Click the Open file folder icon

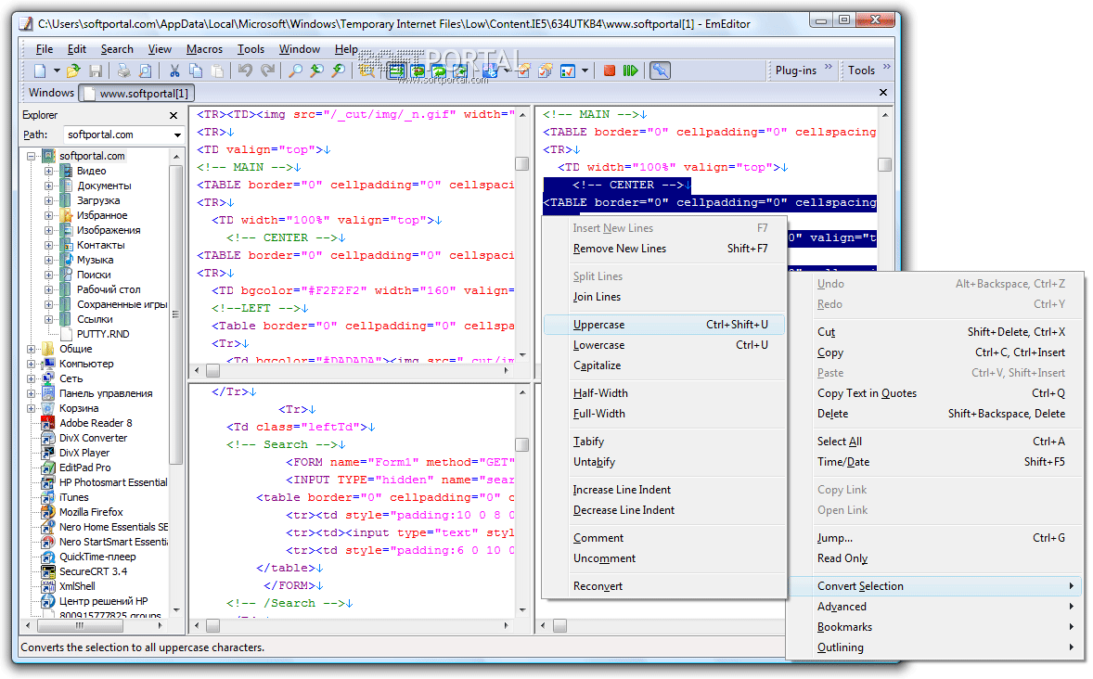[x=73, y=70]
